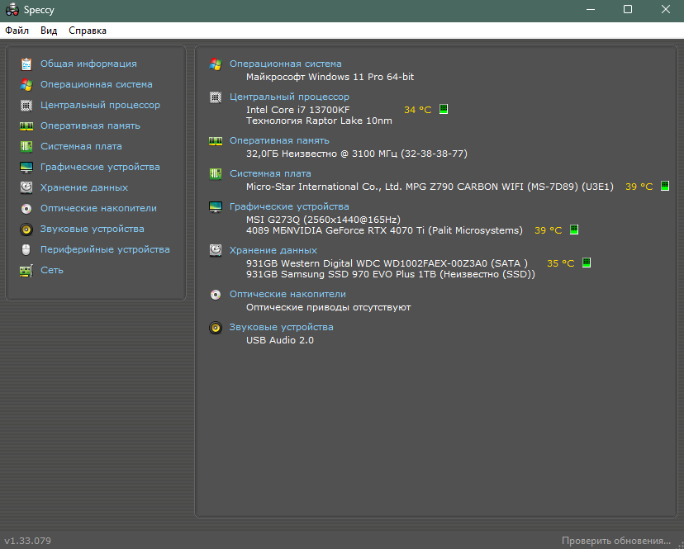This screenshot has height=549, width=684.
Task: Click the audio speaker icon in summary panel
Action: [216, 327]
